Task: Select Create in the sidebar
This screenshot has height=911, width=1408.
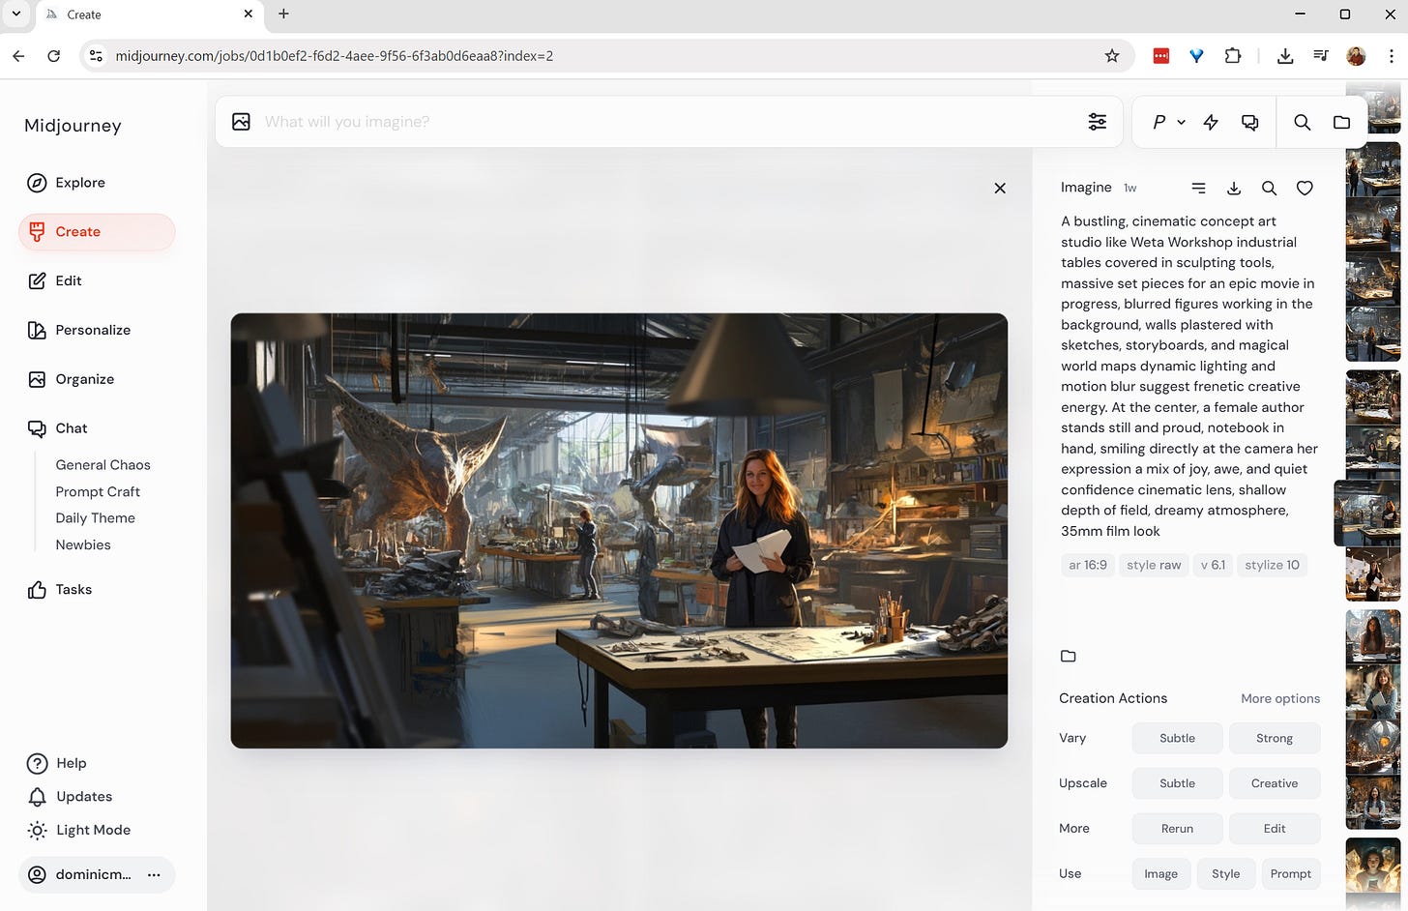Action: [97, 232]
